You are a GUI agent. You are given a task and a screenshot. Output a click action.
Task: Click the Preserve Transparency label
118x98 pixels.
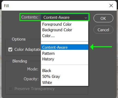click(35, 89)
